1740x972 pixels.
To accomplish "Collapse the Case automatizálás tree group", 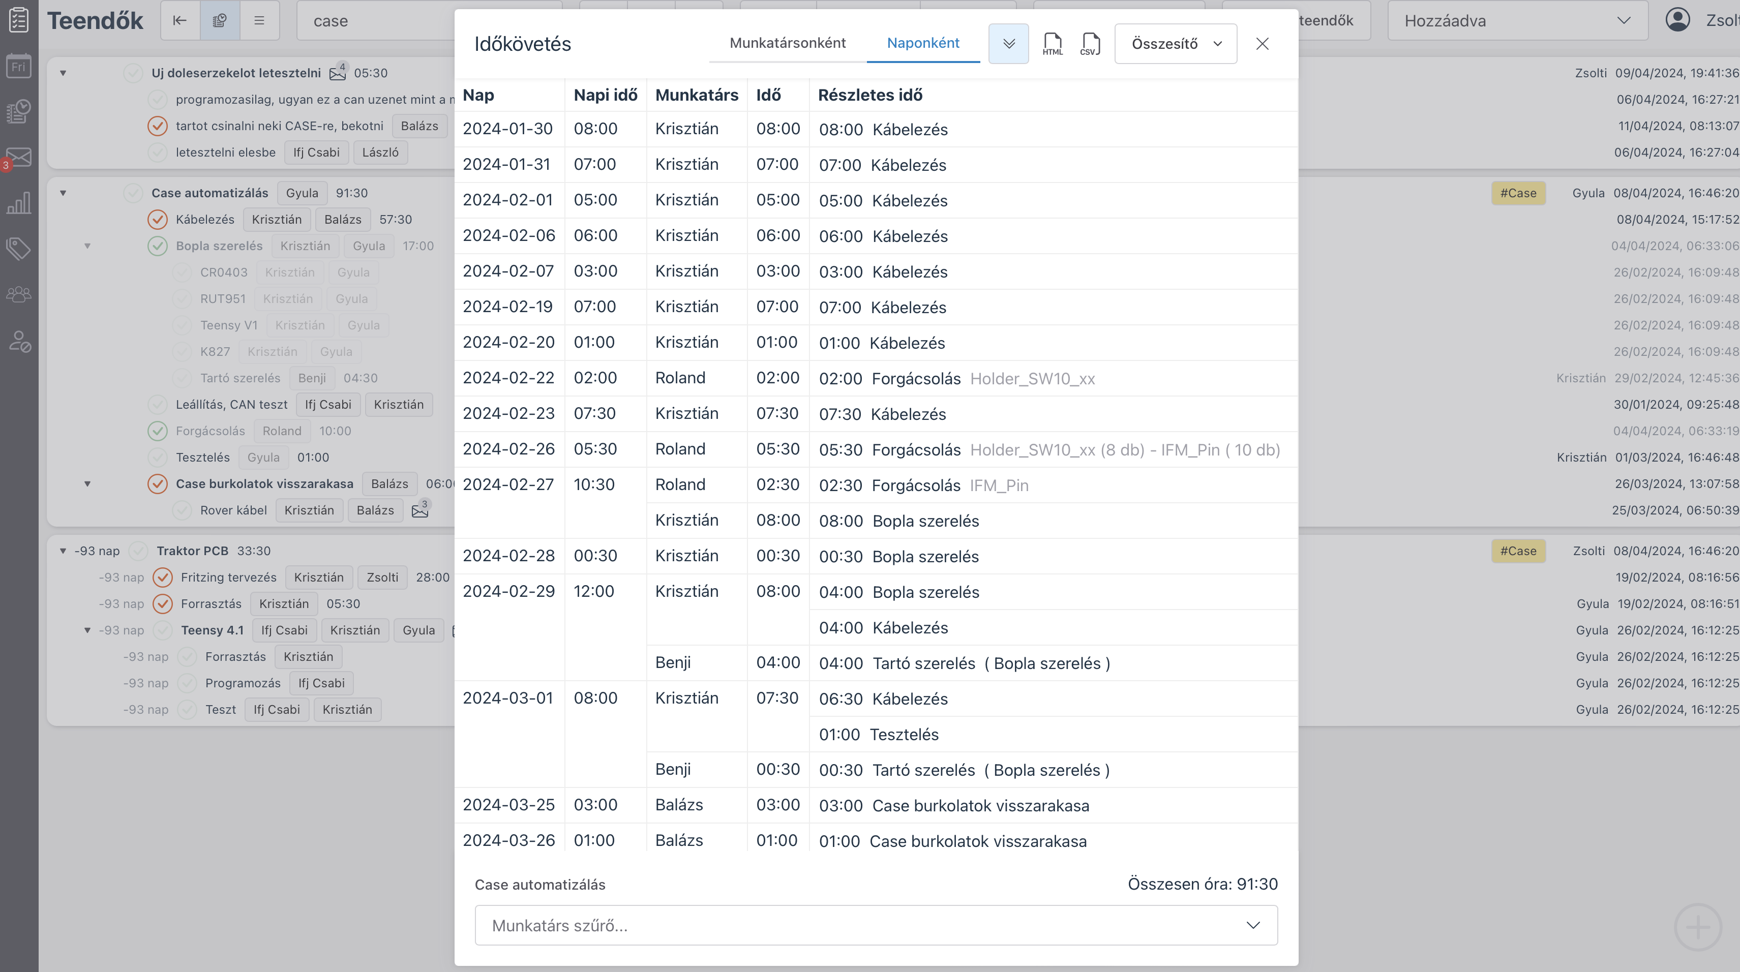I will [63, 193].
